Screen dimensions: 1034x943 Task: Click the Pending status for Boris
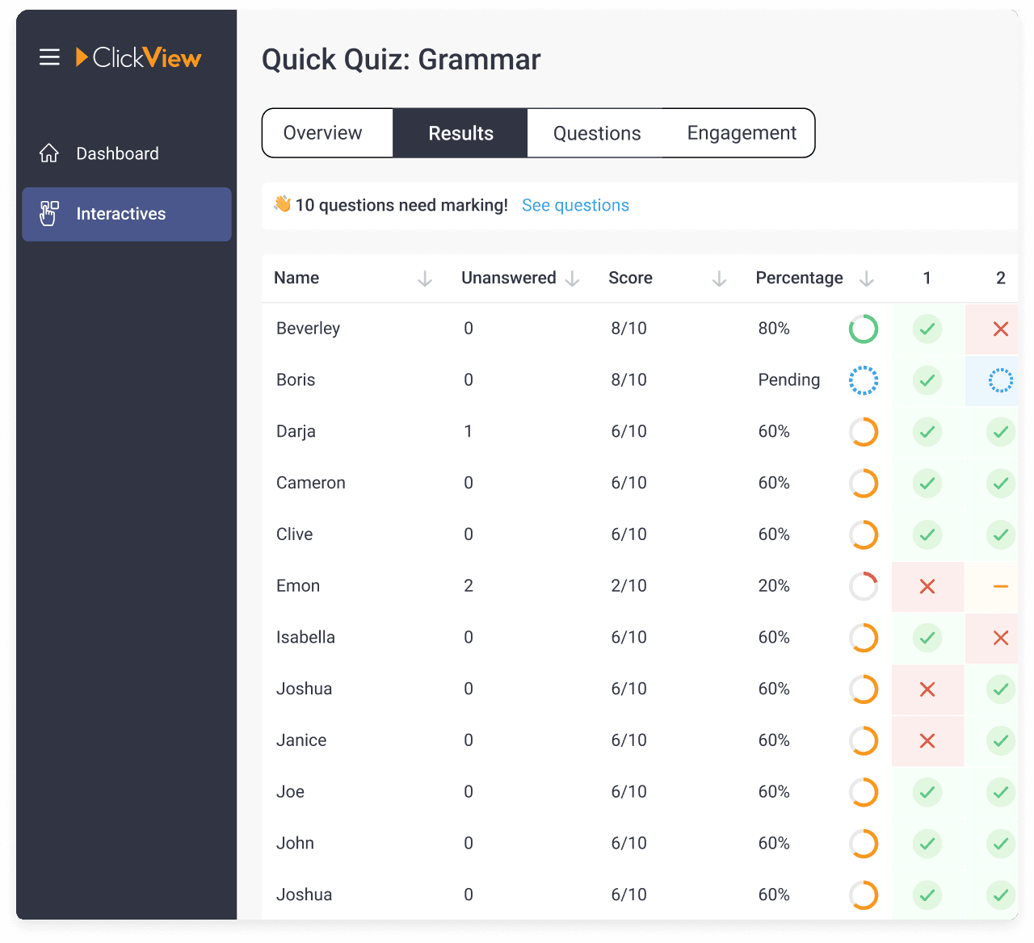tap(789, 380)
